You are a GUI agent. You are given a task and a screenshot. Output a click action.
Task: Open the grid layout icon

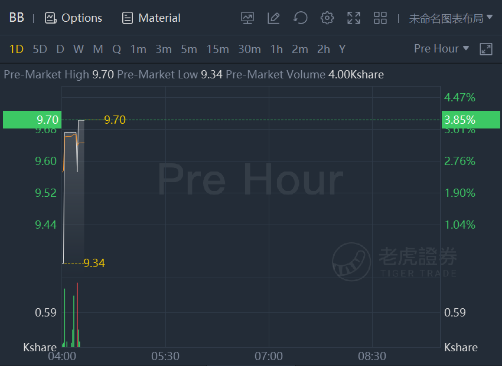click(x=380, y=18)
